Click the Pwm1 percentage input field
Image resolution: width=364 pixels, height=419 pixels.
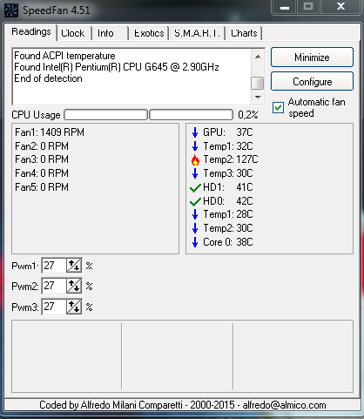pos(54,266)
